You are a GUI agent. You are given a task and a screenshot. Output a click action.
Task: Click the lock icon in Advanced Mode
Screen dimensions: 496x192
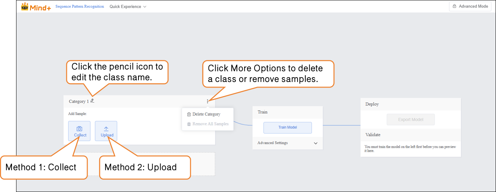click(454, 6)
